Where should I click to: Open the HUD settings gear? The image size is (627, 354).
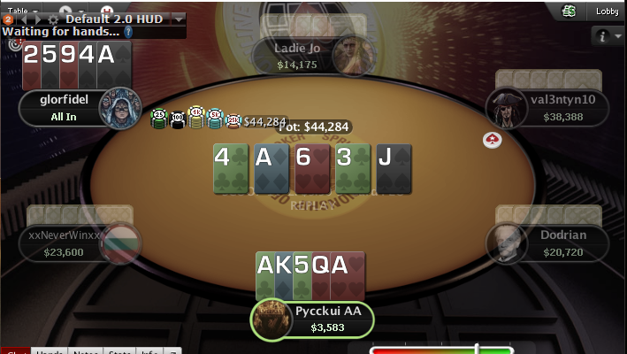coord(53,19)
